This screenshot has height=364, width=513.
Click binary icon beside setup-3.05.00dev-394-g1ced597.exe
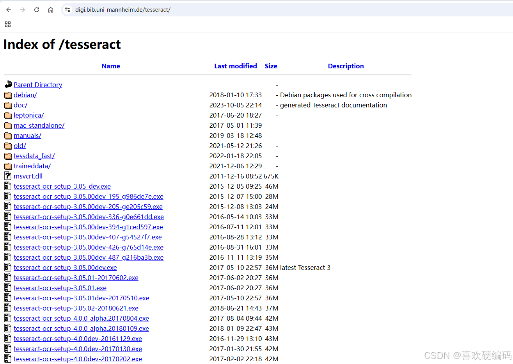pyautogui.click(x=8, y=227)
